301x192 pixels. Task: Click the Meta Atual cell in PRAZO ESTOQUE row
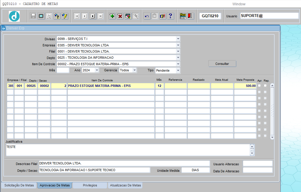coord(222,86)
